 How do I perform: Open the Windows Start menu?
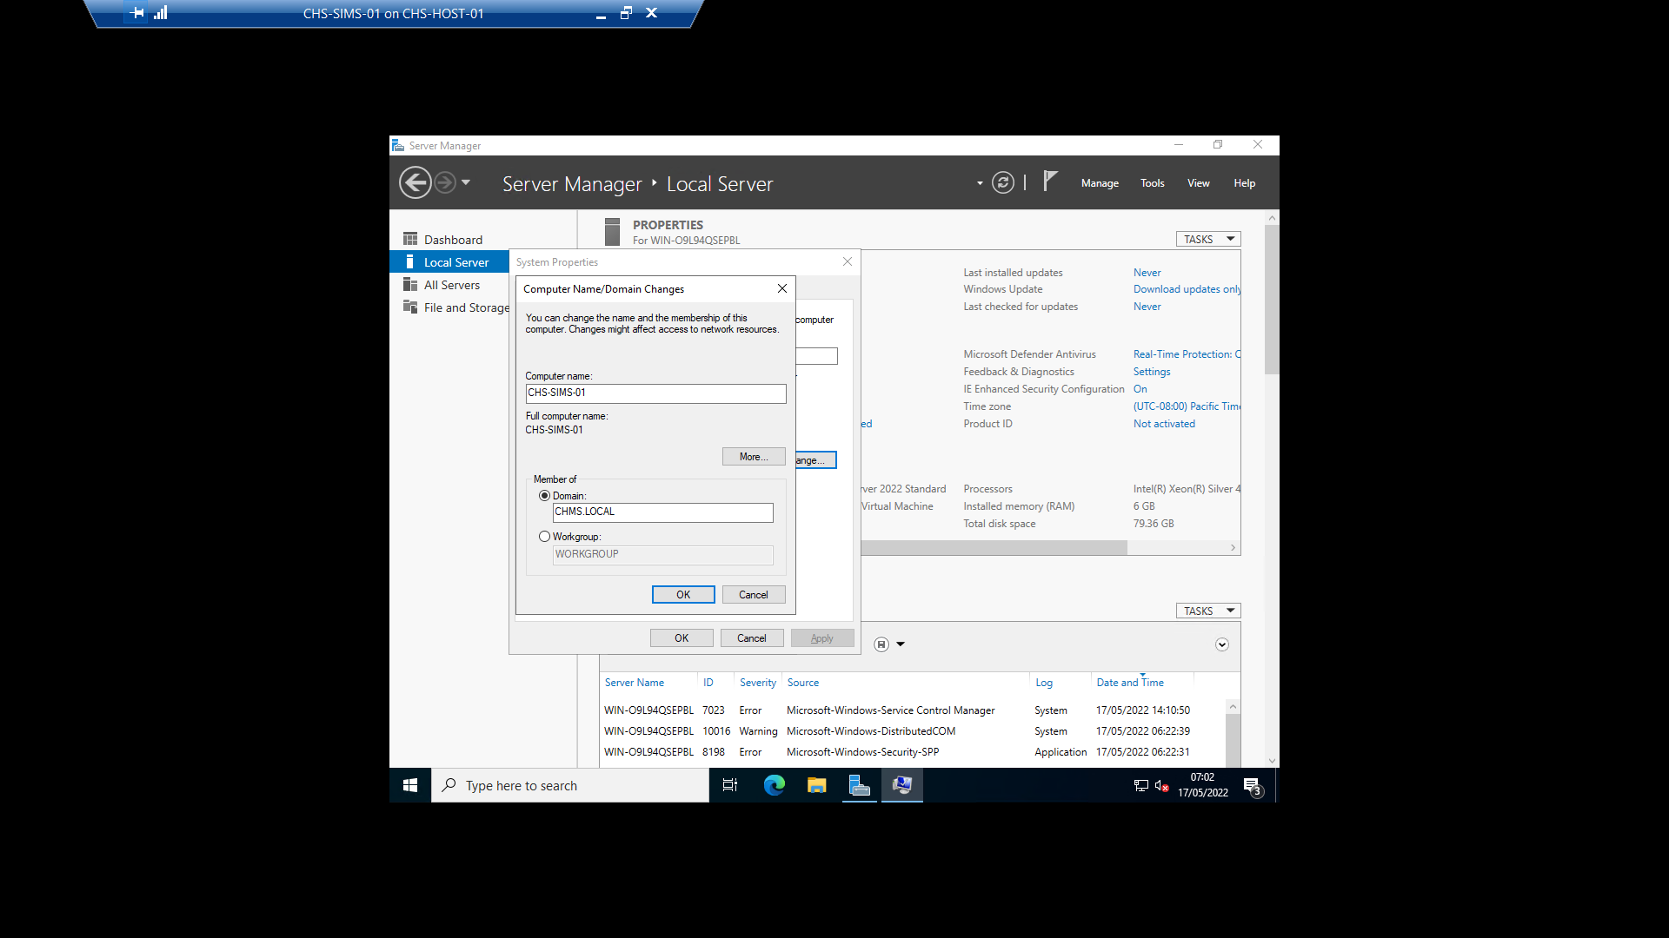tap(410, 785)
